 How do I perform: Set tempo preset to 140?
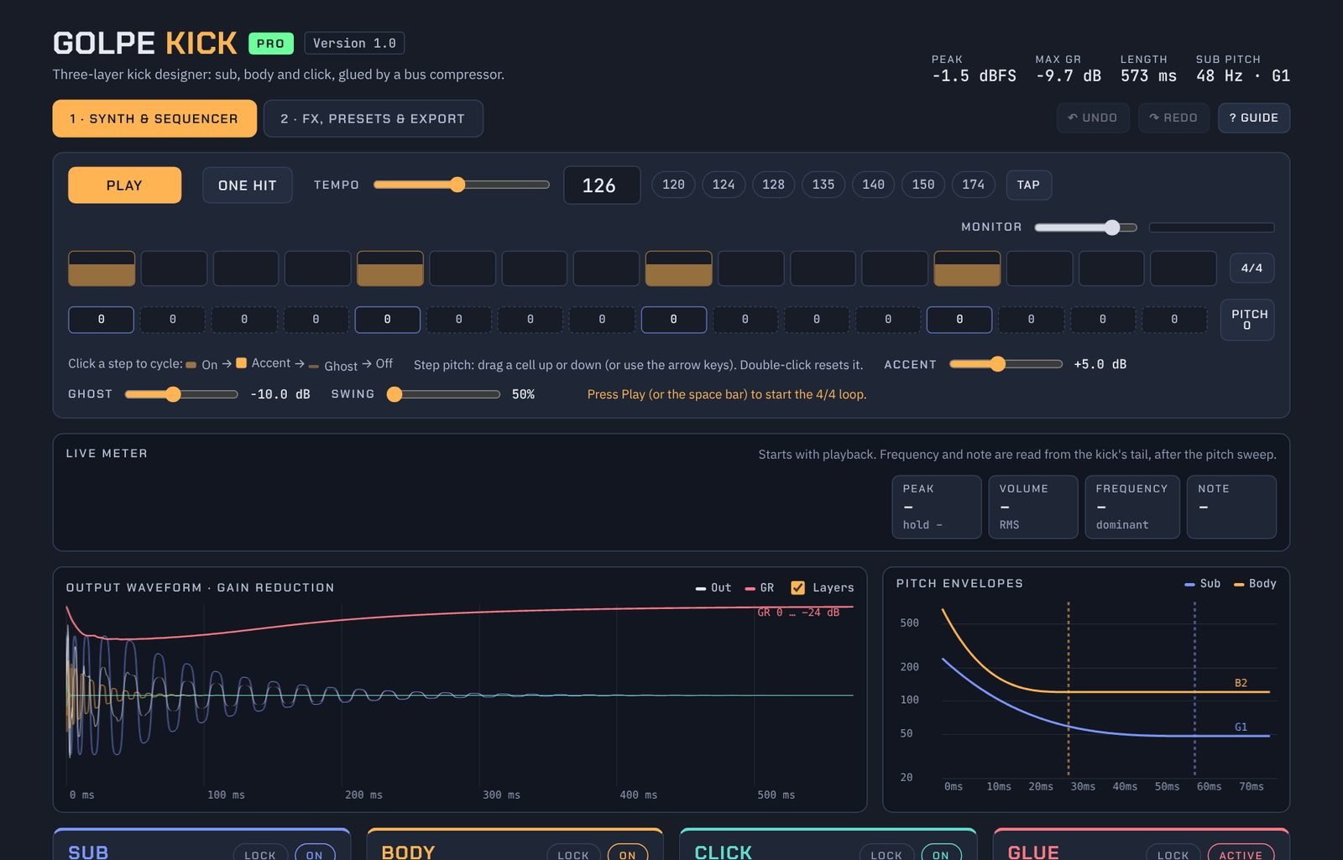[x=873, y=185]
